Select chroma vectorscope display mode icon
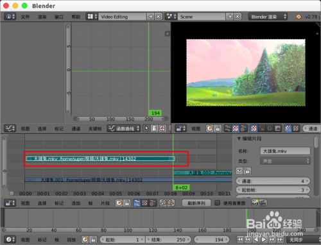This screenshot has height=245, width=321. (270, 128)
